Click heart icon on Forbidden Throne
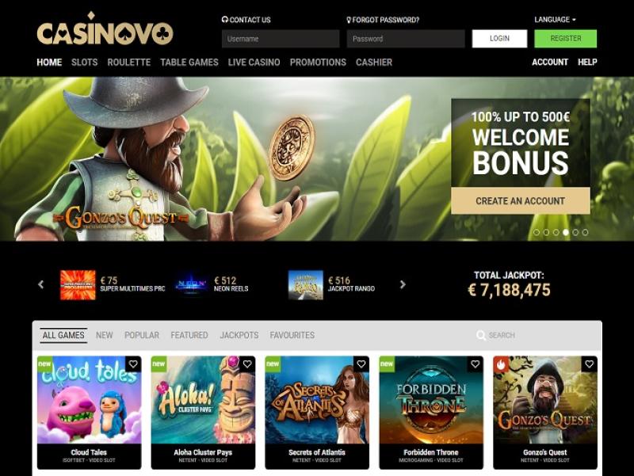 tap(475, 364)
